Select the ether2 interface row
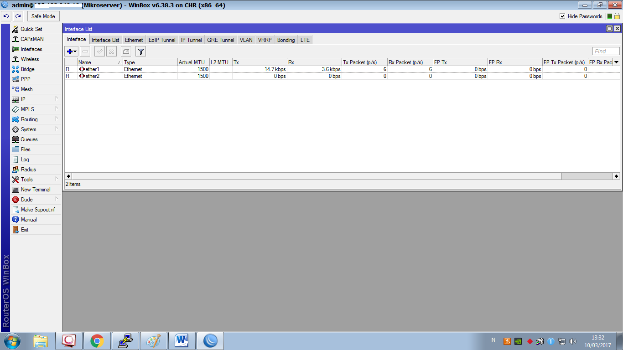This screenshot has width=623, height=350. coord(342,76)
